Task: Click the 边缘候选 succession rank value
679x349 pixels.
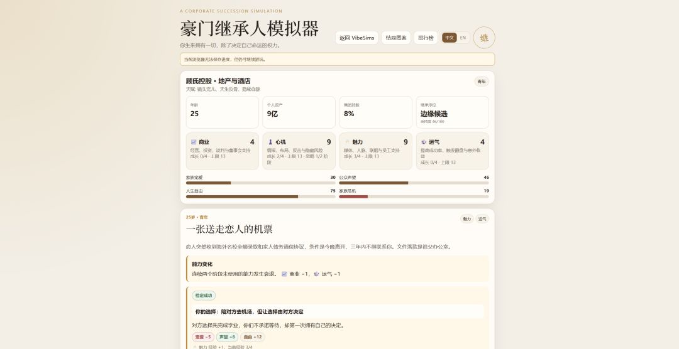Action: coord(434,114)
